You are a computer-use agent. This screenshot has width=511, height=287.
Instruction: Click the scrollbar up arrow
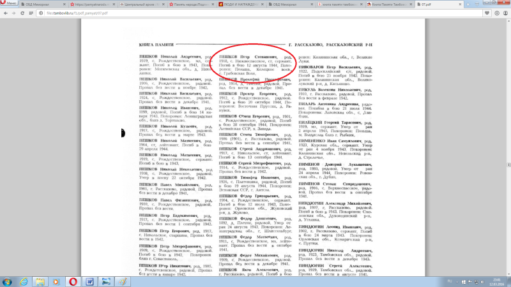pos(508,21)
